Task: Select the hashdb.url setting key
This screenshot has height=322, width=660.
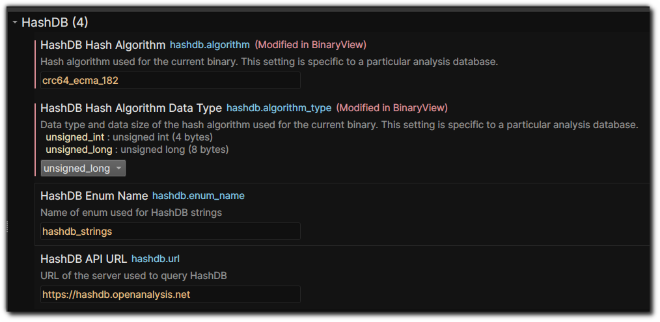Action: (x=156, y=259)
